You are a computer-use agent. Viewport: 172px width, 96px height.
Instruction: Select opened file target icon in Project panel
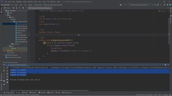[x=13, y=8]
